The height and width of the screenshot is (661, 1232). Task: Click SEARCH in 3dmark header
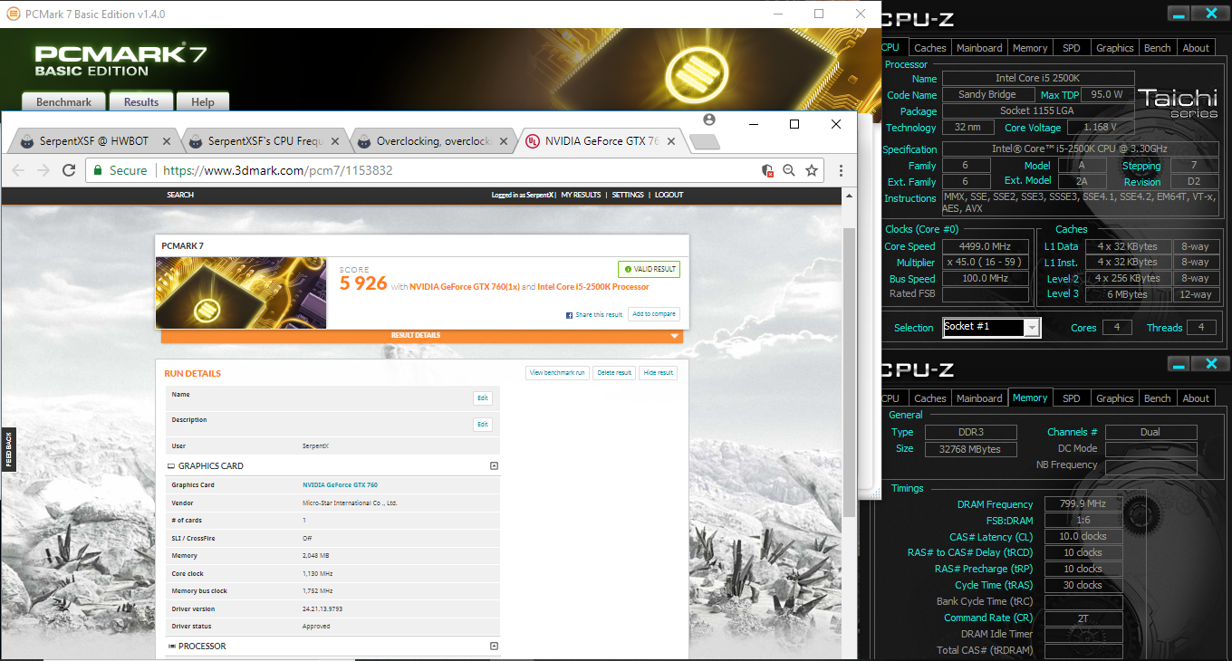click(x=180, y=195)
